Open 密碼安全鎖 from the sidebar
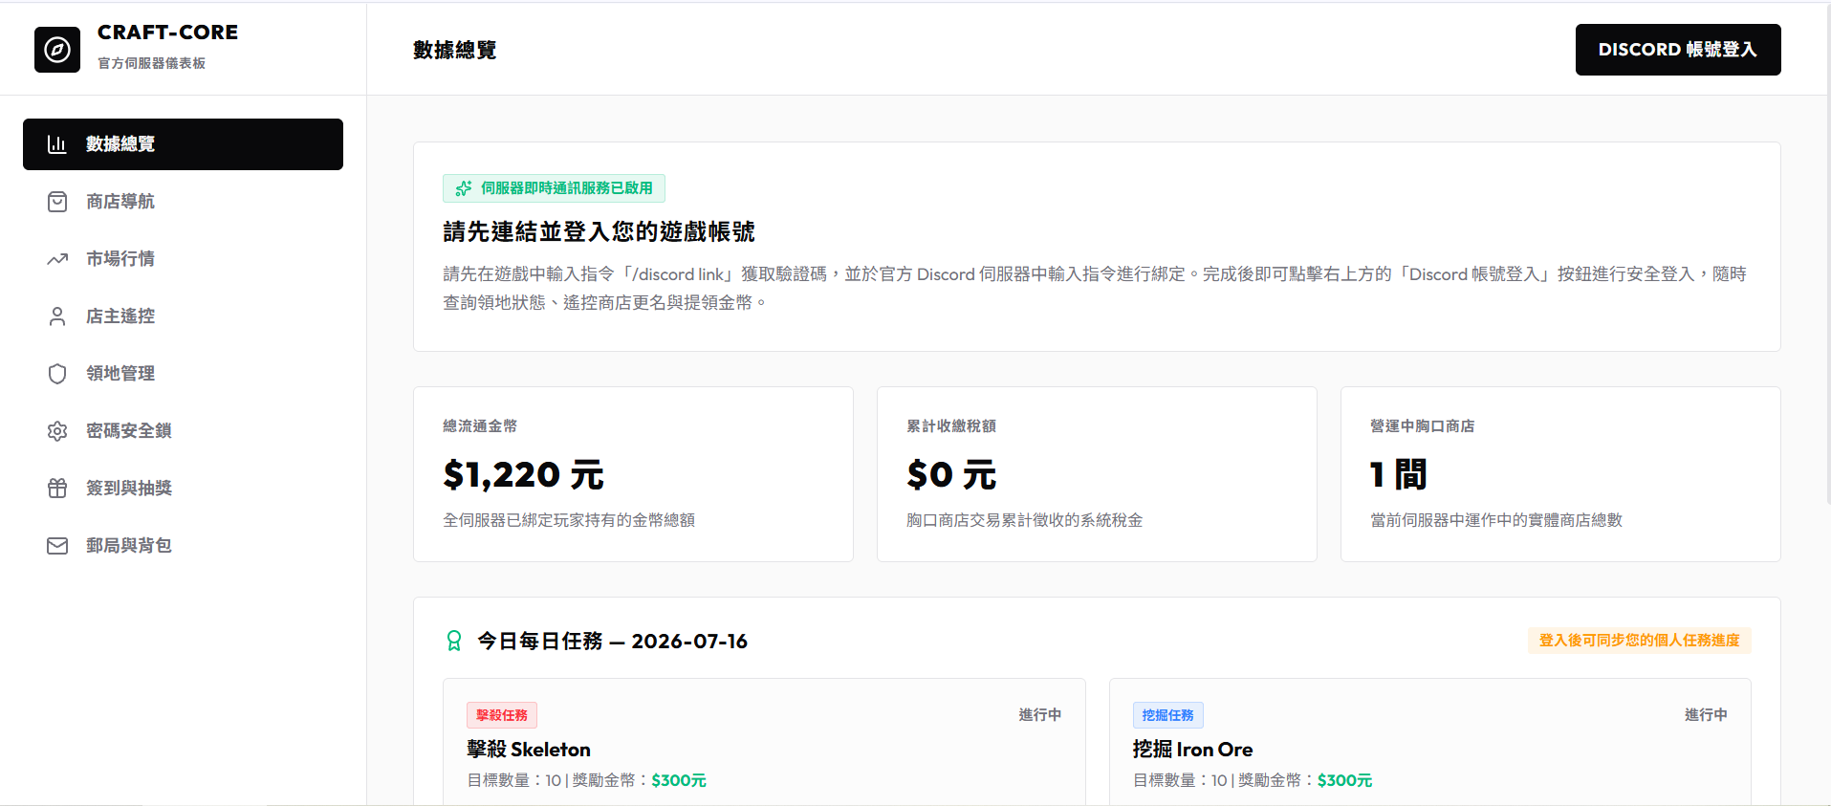 [183, 431]
